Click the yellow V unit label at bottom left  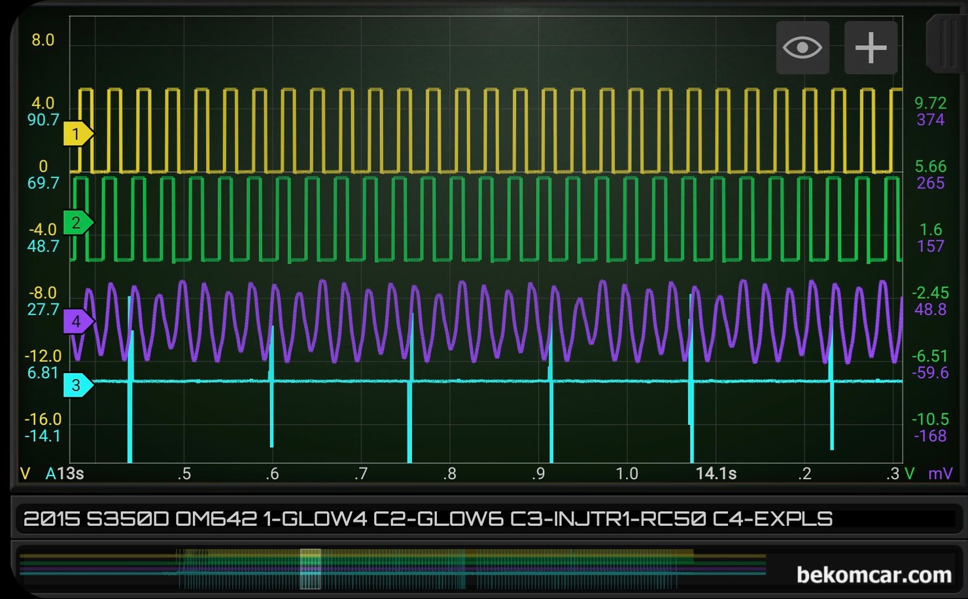tap(26, 473)
